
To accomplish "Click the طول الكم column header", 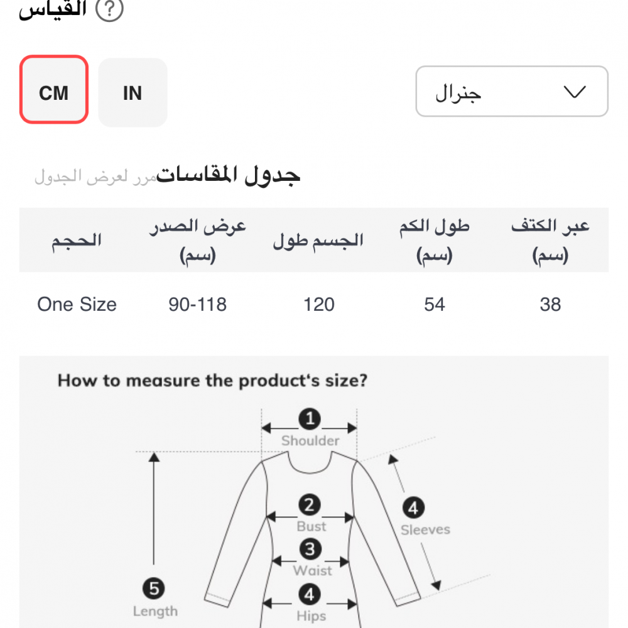I will click(x=434, y=241).
